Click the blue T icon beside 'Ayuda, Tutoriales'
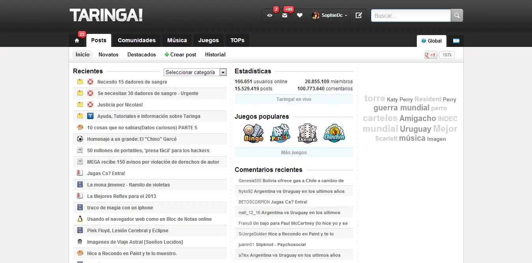This screenshot has height=263, width=532. point(90,116)
